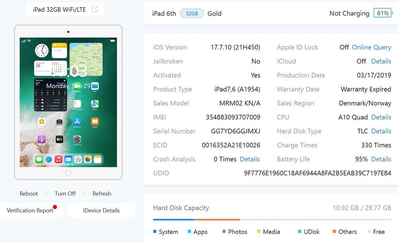The height and width of the screenshot is (243, 398).
Task: Click the Denmark/Norway sales region value
Action: [365, 103]
